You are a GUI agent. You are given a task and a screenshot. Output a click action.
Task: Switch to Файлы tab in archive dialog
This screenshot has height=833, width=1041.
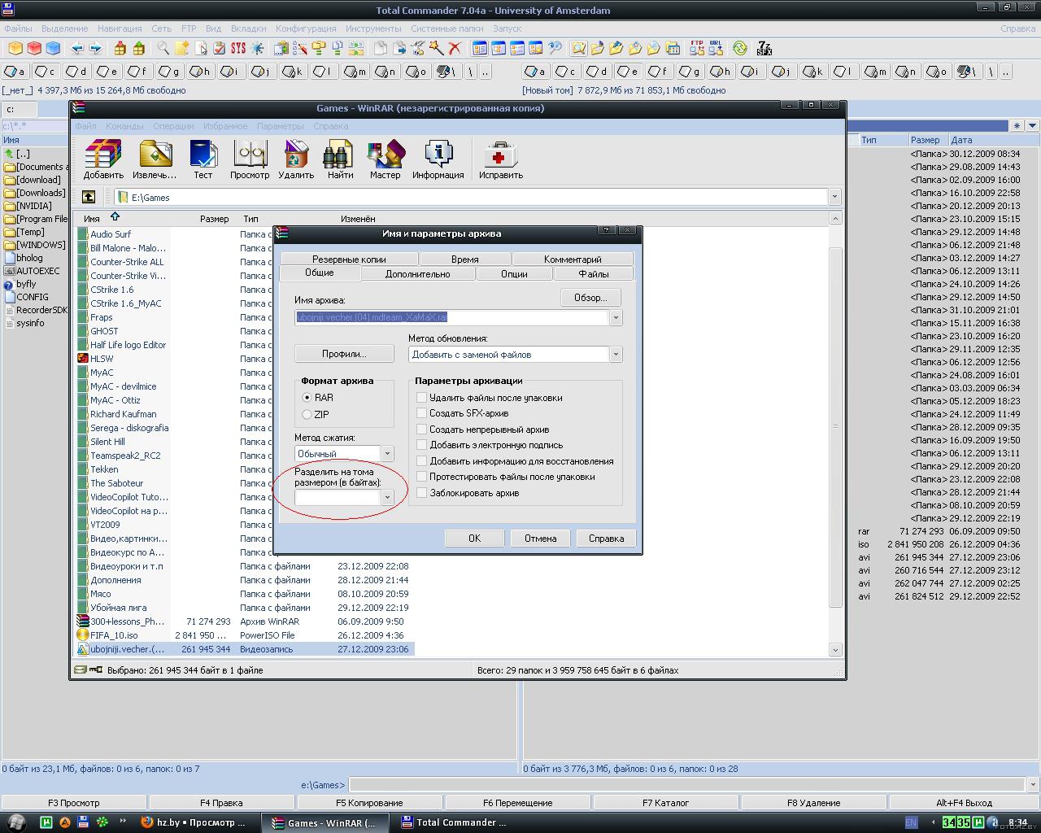pyautogui.click(x=594, y=274)
